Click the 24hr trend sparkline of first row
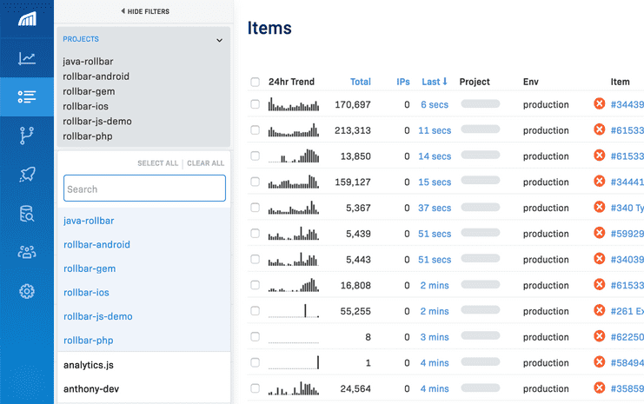This screenshot has width=644, height=404. (x=295, y=104)
